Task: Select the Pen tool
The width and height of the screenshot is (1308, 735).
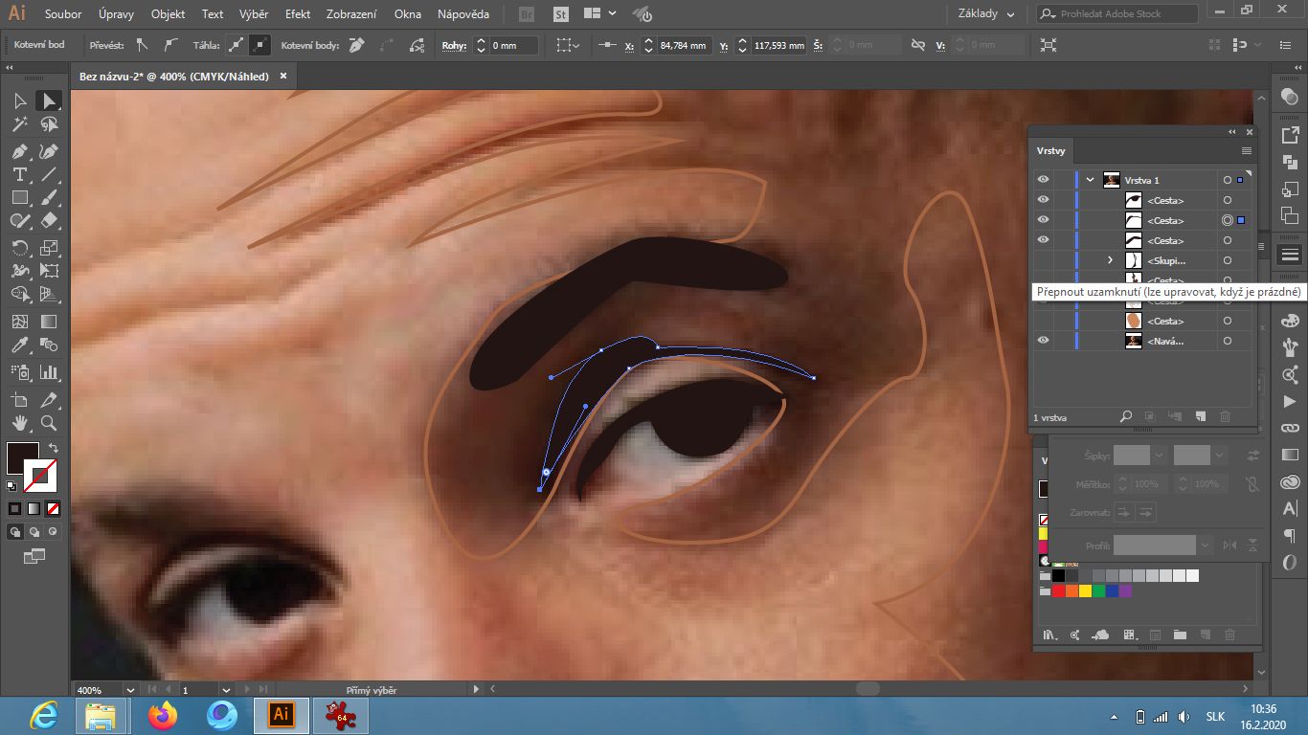Action: click(19, 151)
